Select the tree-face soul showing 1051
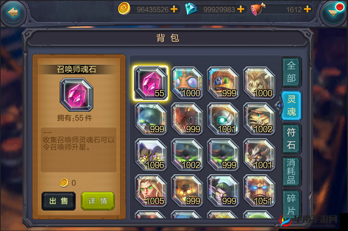348x231 pixels. 259,190
